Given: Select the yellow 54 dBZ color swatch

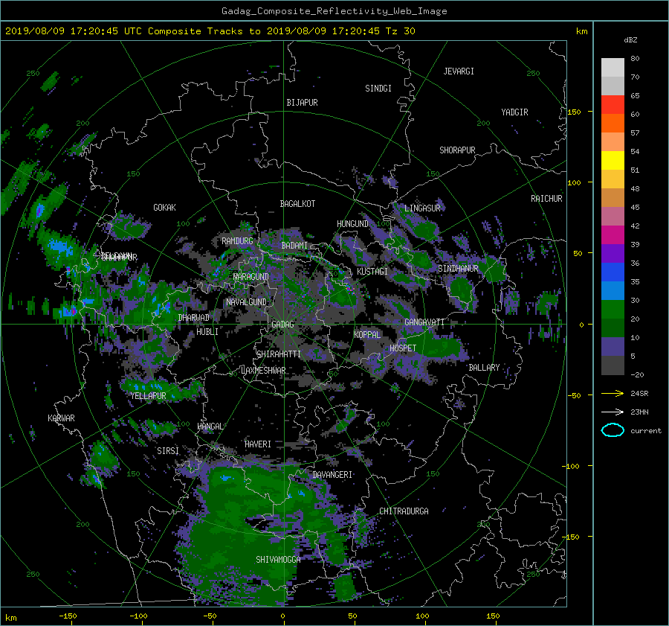Looking at the screenshot, I should (613, 160).
